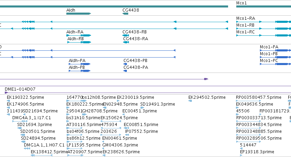Click the Mco1 gene label
Viewport: 291px width, 157px height.
click(x=241, y=3)
